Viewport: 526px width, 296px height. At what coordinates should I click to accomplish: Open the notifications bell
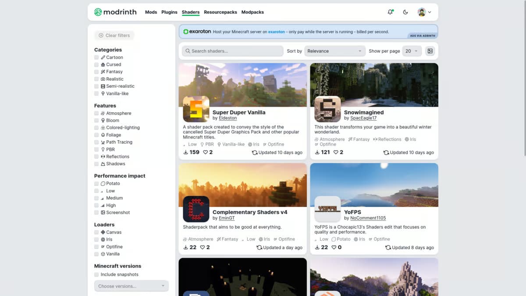[x=390, y=12]
